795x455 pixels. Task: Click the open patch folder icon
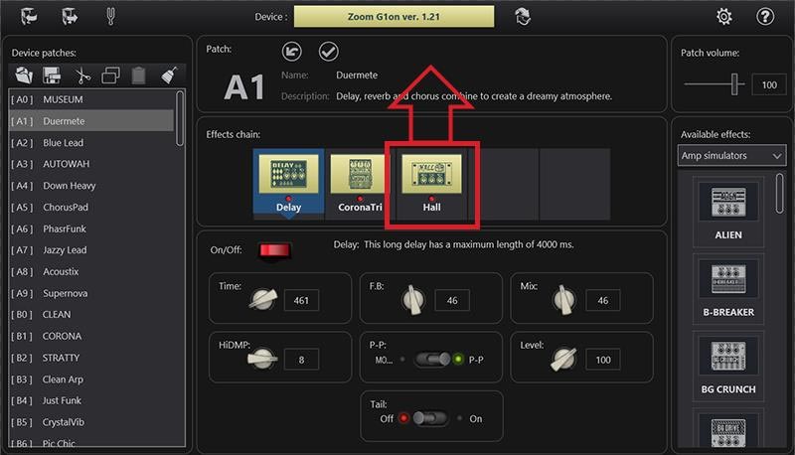pyautogui.click(x=24, y=76)
